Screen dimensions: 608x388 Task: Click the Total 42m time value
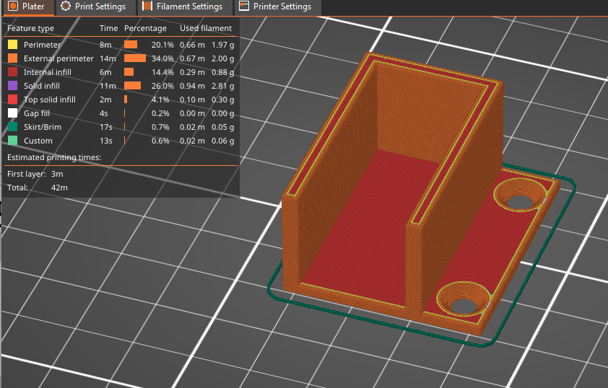click(59, 188)
